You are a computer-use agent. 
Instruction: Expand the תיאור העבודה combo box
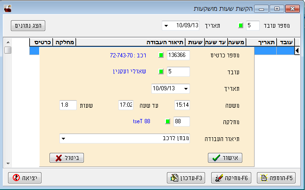(x=64, y=139)
